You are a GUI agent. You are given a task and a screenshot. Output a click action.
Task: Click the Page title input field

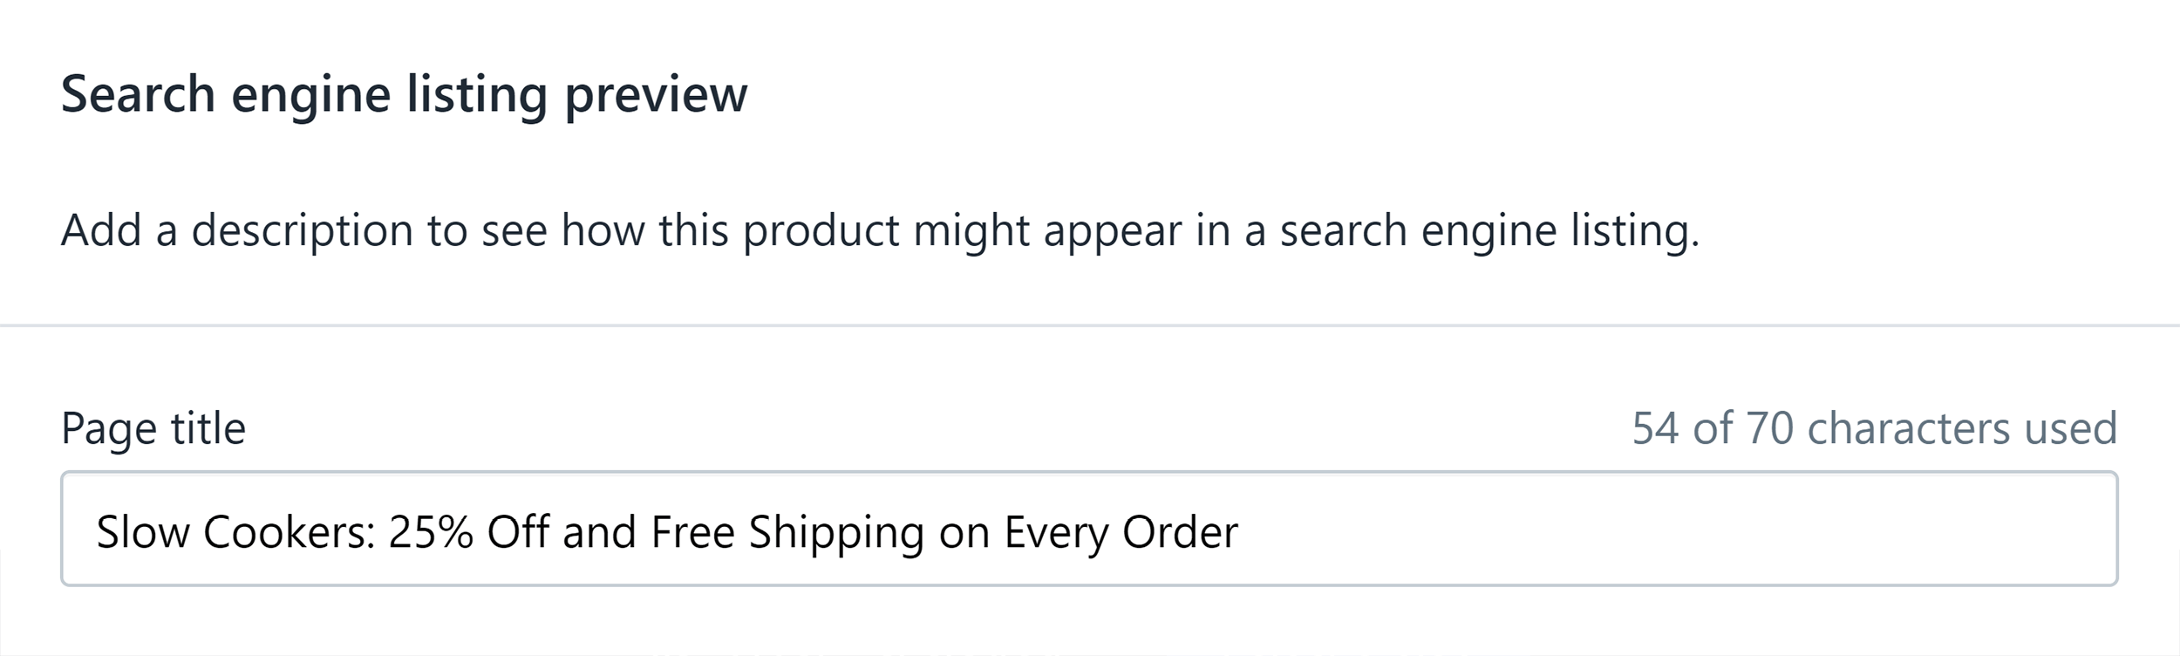(1089, 529)
